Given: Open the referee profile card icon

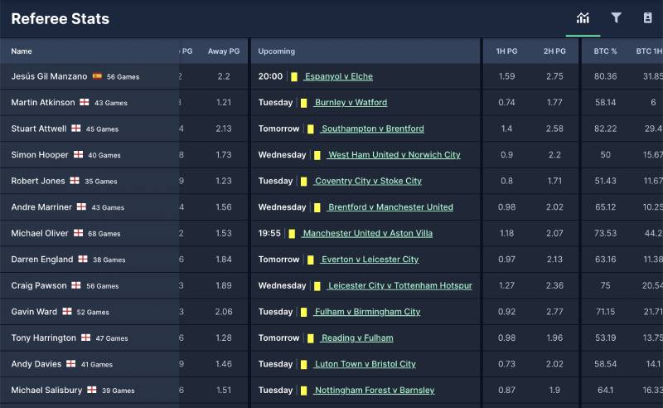Looking at the screenshot, I should (x=647, y=18).
